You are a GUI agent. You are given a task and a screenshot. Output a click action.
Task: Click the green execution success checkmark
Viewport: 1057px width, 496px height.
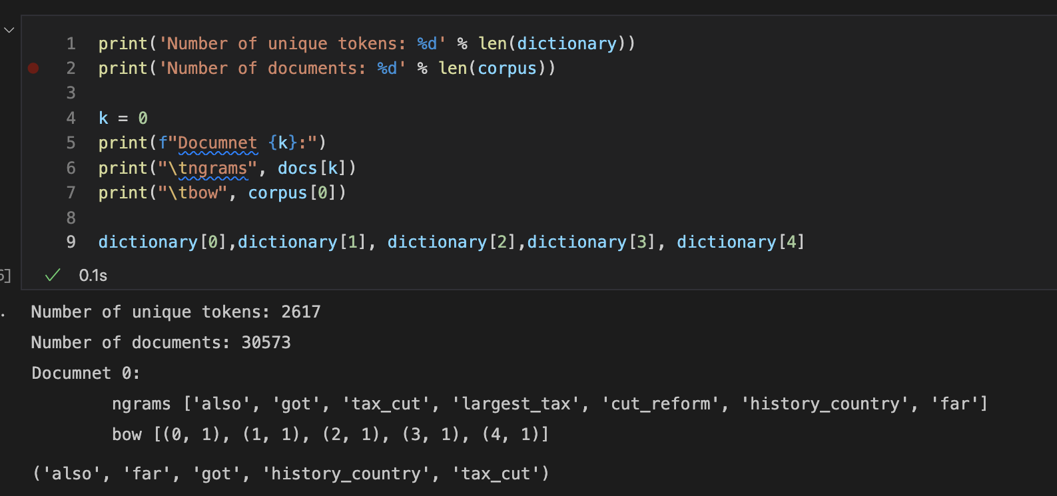(x=53, y=275)
